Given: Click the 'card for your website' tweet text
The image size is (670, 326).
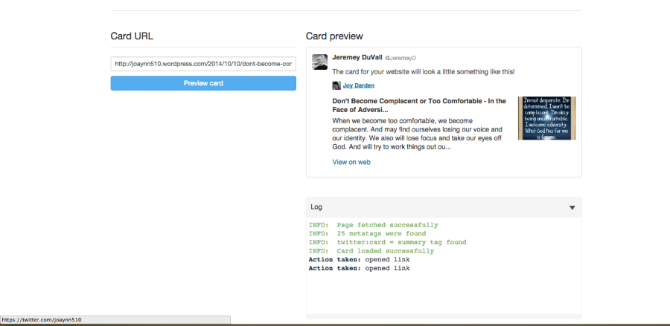Looking at the screenshot, I should point(424,71).
